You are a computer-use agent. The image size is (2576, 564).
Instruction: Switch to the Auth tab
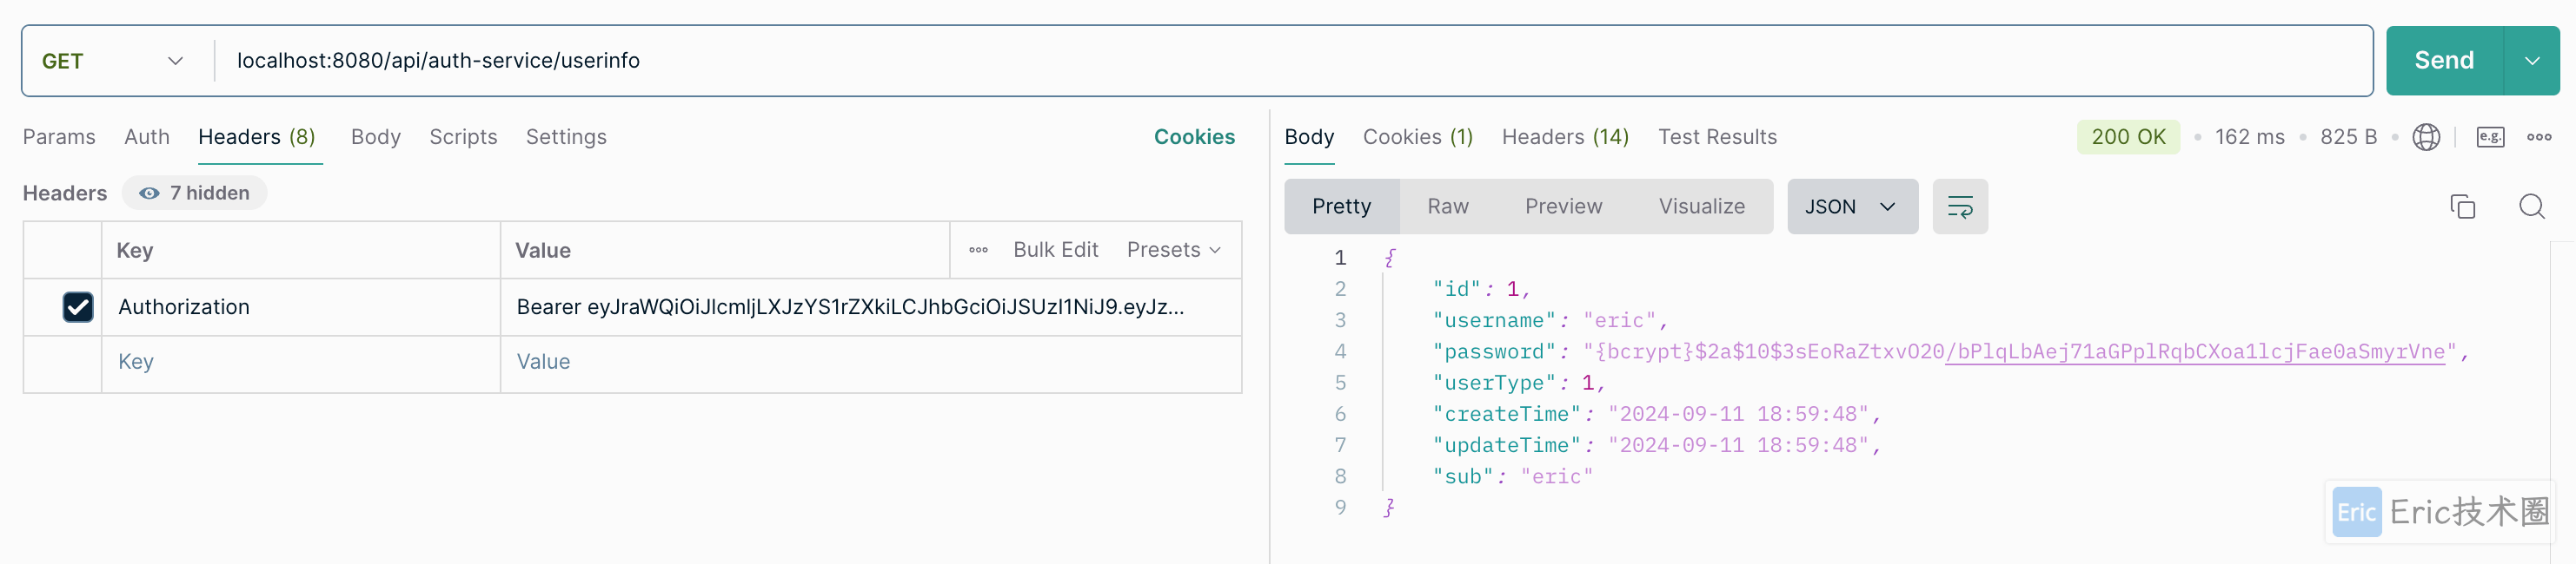pyautogui.click(x=147, y=137)
